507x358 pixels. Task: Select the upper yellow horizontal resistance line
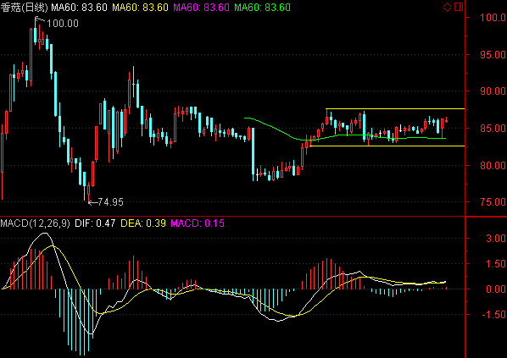[x=395, y=109]
